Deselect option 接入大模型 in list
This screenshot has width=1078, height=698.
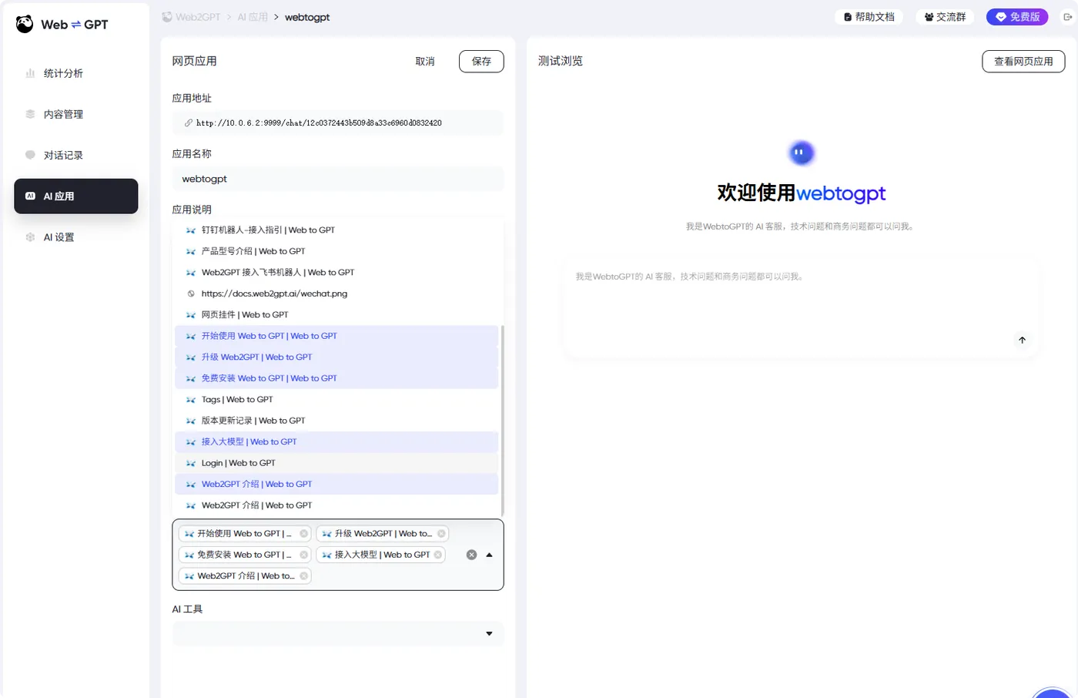point(336,441)
